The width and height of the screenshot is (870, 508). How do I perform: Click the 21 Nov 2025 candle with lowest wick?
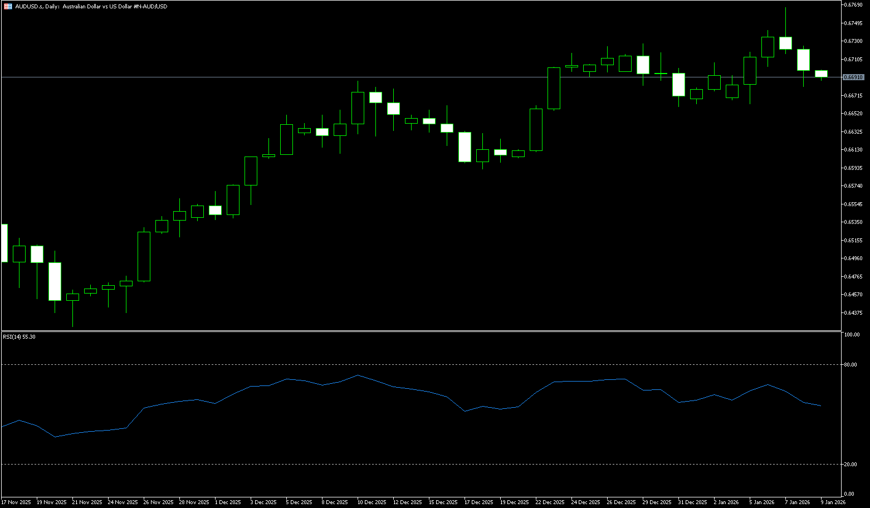pos(72,297)
